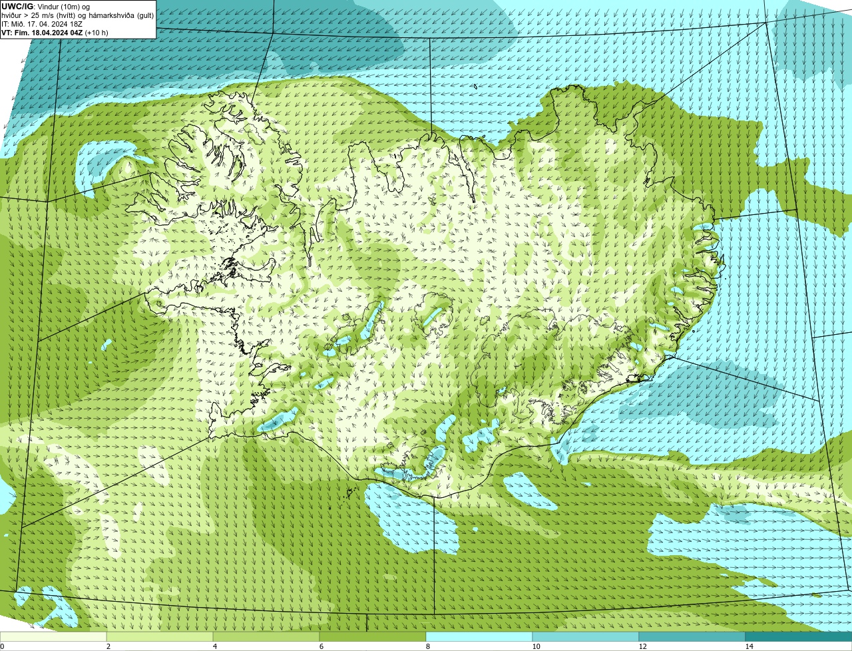Click the 0–2 m/s pale yellow legend swatch
Viewport: 852px width, 651px height.
point(53,636)
